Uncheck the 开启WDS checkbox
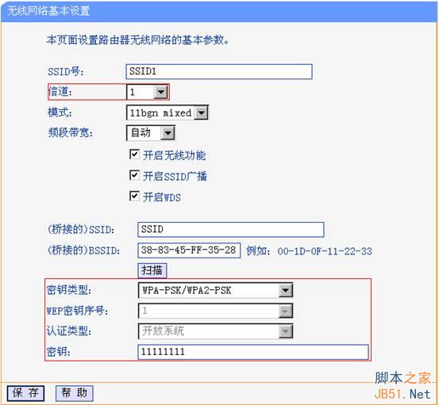439x405 pixels. pos(134,197)
